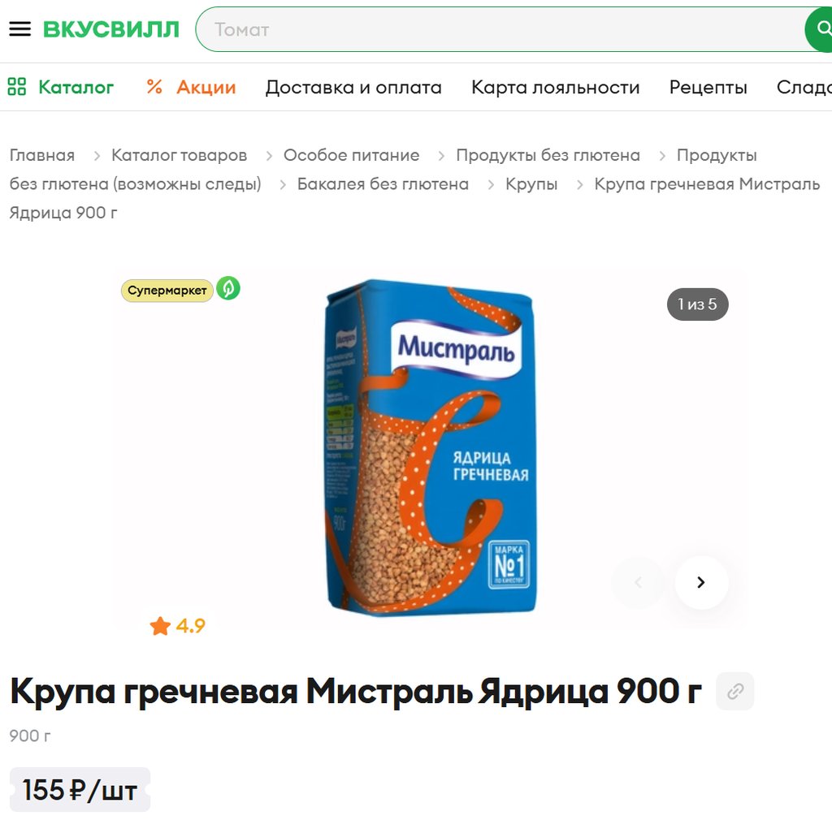Open Карта лояльности menu item
This screenshot has height=820, width=832.
(x=556, y=87)
